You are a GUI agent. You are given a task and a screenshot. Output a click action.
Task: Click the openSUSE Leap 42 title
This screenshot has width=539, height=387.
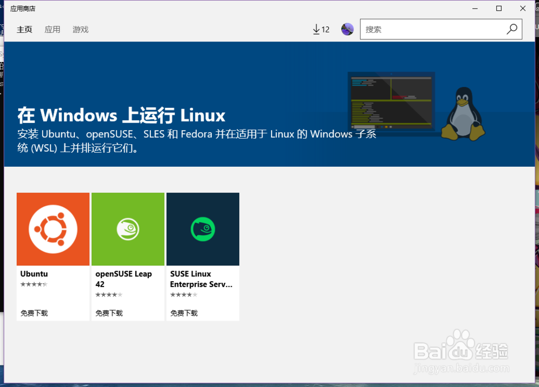tap(123, 279)
